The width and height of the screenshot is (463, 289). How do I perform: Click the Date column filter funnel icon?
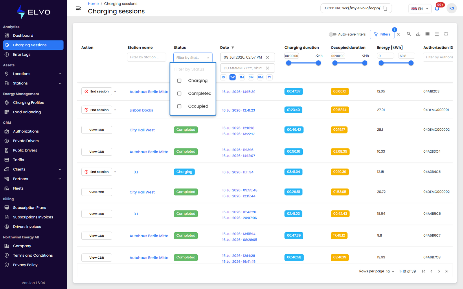(x=233, y=48)
